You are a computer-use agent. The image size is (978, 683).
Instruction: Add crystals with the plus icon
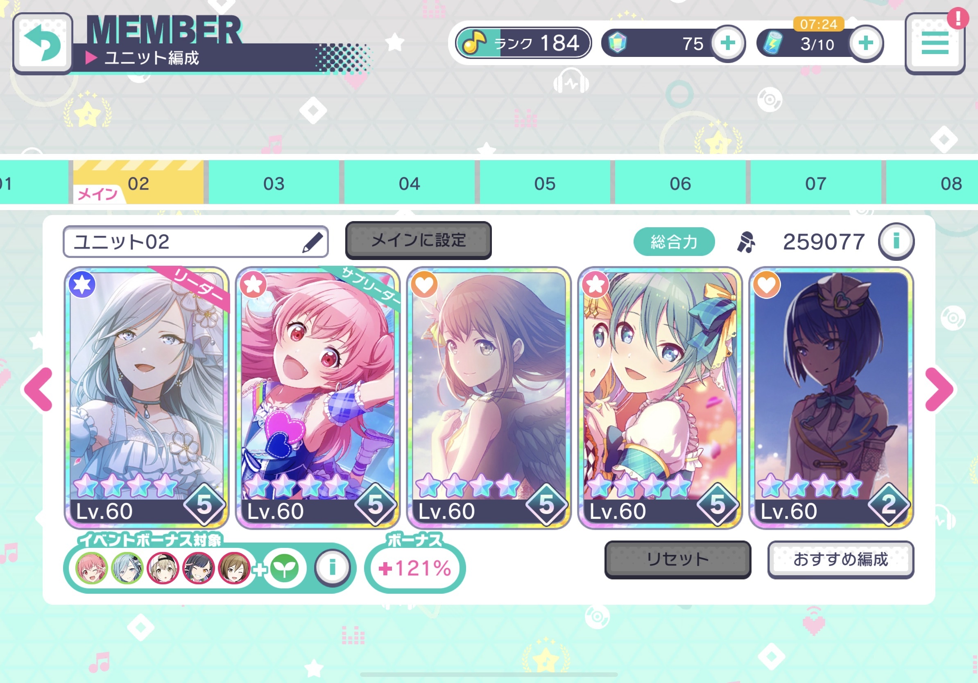click(x=728, y=43)
